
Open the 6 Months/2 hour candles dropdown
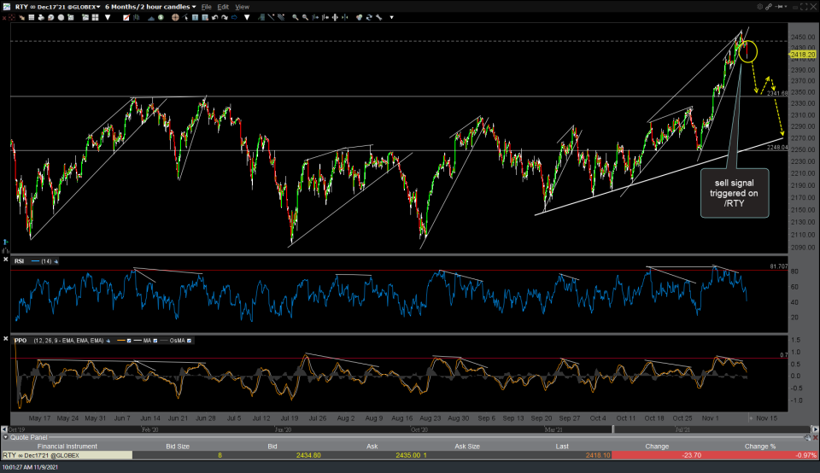coord(150,6)
